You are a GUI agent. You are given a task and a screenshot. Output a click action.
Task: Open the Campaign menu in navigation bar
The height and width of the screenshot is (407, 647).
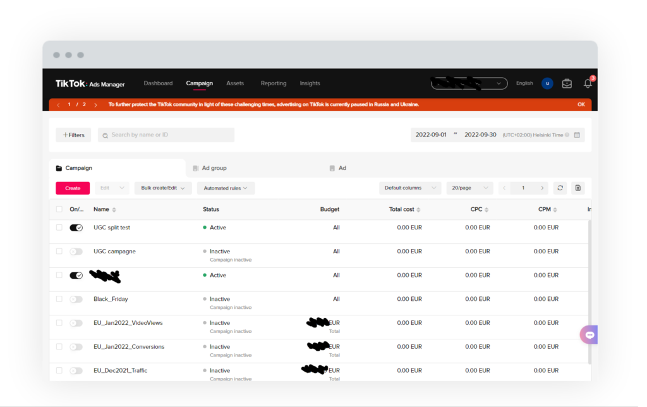[199, 83]
